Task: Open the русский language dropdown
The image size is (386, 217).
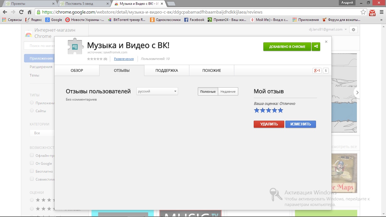Action: (x=157, y=91)
